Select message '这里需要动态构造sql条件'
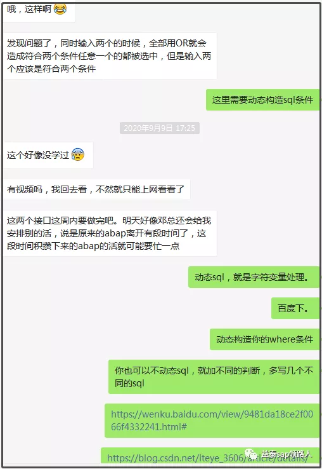Screen dimensions: 322x469 262,100
